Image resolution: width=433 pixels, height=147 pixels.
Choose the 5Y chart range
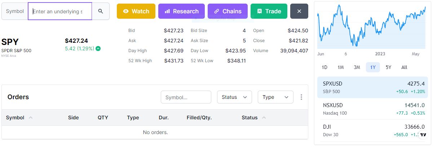point(388,67)
